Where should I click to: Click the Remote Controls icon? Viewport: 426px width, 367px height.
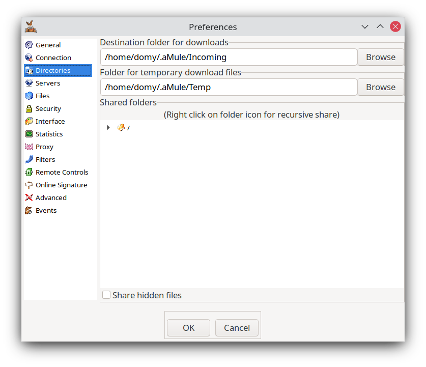pos(29,172)
